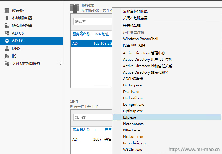Run Dsacls.exe from context menu
Viewport: 222px width, 154px height.
tap(132, 92)
